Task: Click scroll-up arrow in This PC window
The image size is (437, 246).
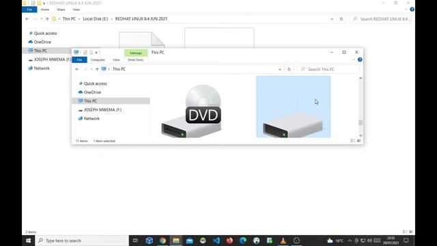Action: 361,79
